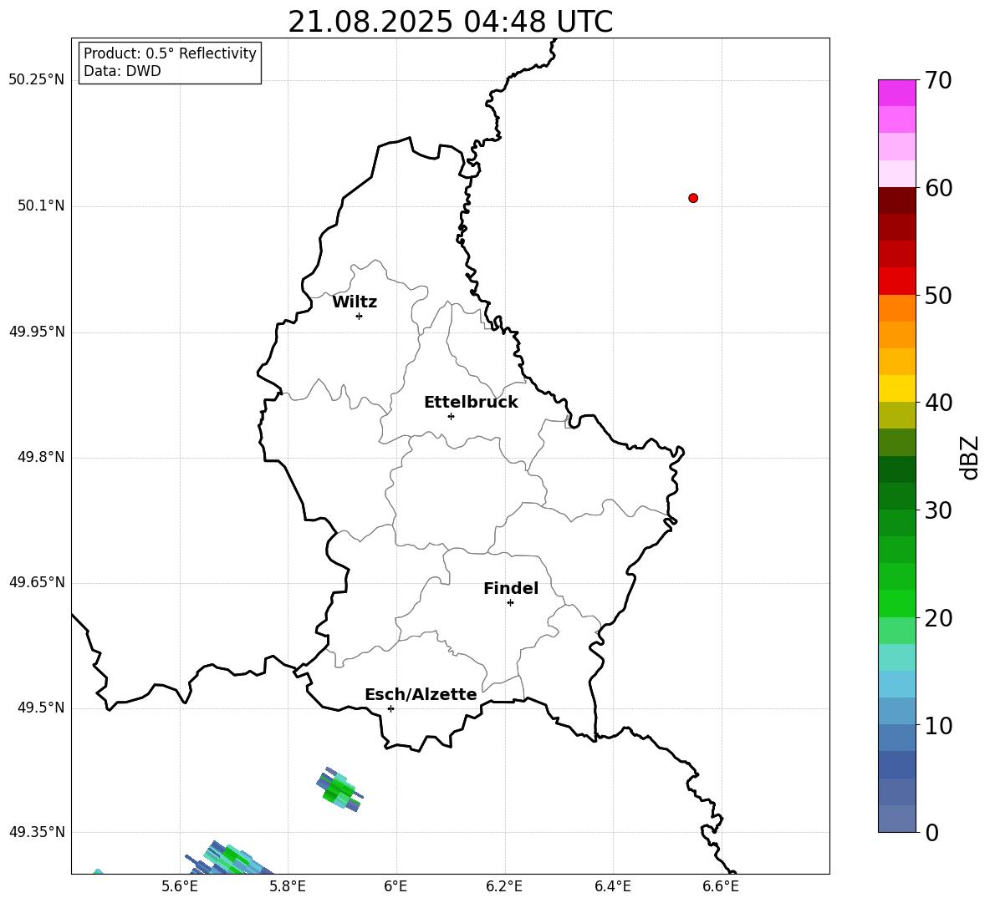
Task: Click the colorbar tick value 50
Action: [x=938, y=295]
